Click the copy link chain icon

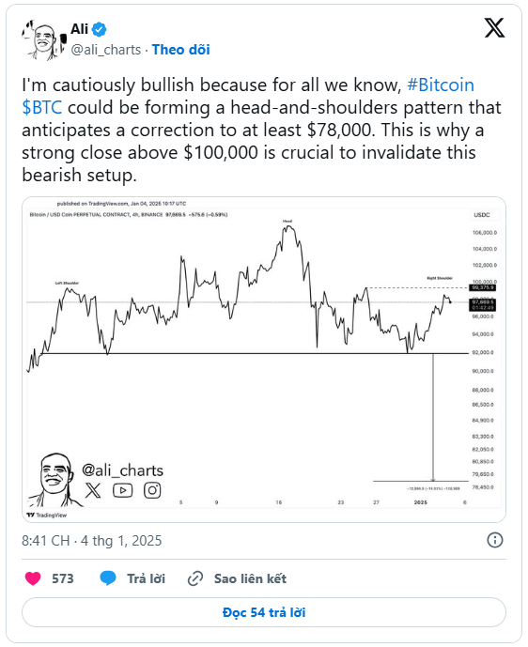point(194,578)
